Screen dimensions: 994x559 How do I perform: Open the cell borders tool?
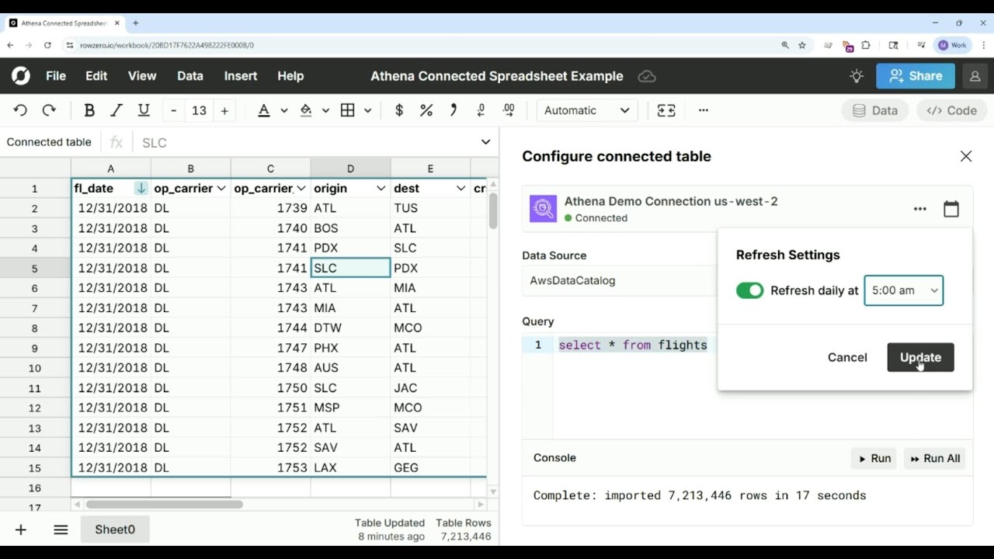pyautogui.click(x=348, y=110)
